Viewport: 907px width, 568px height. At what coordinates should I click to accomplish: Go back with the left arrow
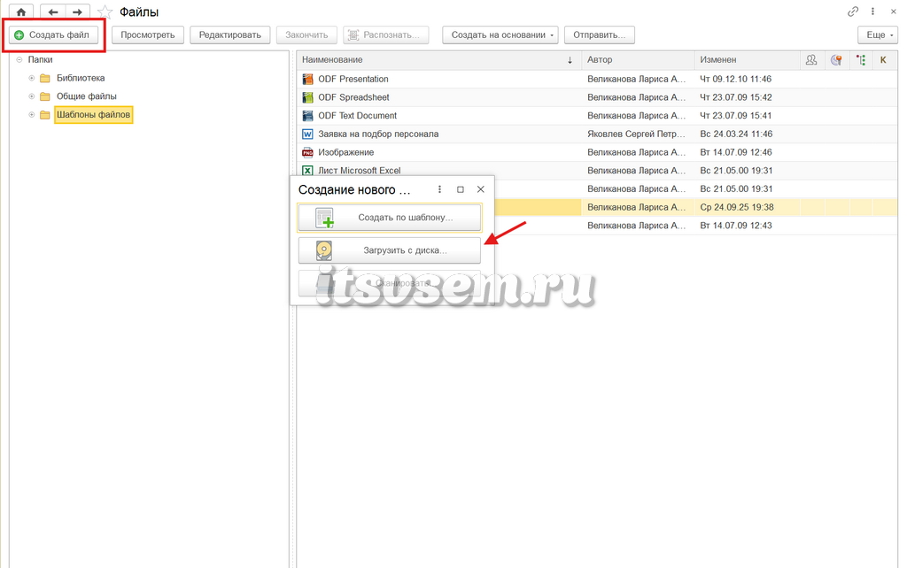pos(52,12)
